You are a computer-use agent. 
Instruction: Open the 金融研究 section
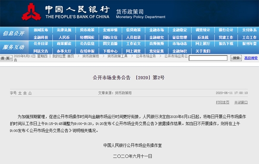(x=157, y=38)
